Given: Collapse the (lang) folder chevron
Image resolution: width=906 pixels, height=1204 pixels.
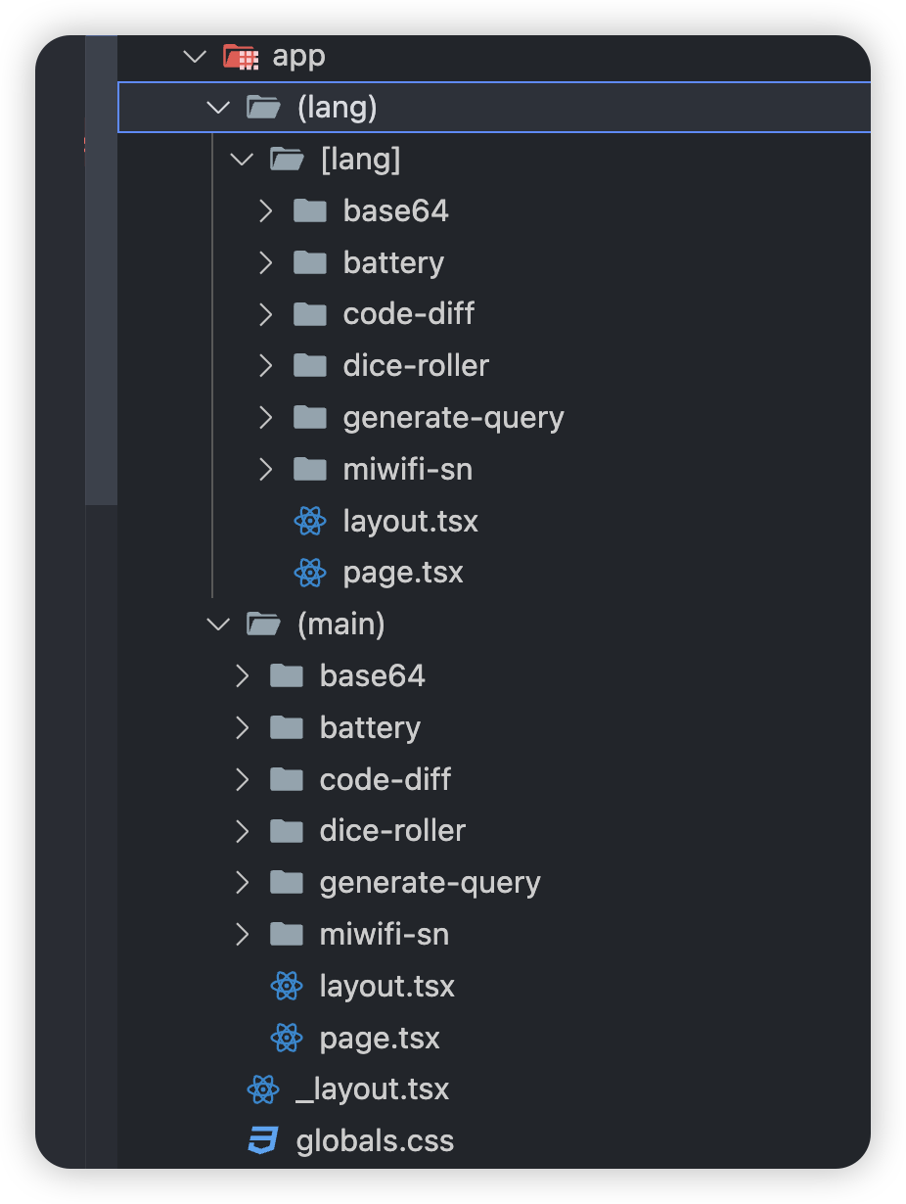Looking at the screenshot, I should pyautogui.click(x=217, y=107).
